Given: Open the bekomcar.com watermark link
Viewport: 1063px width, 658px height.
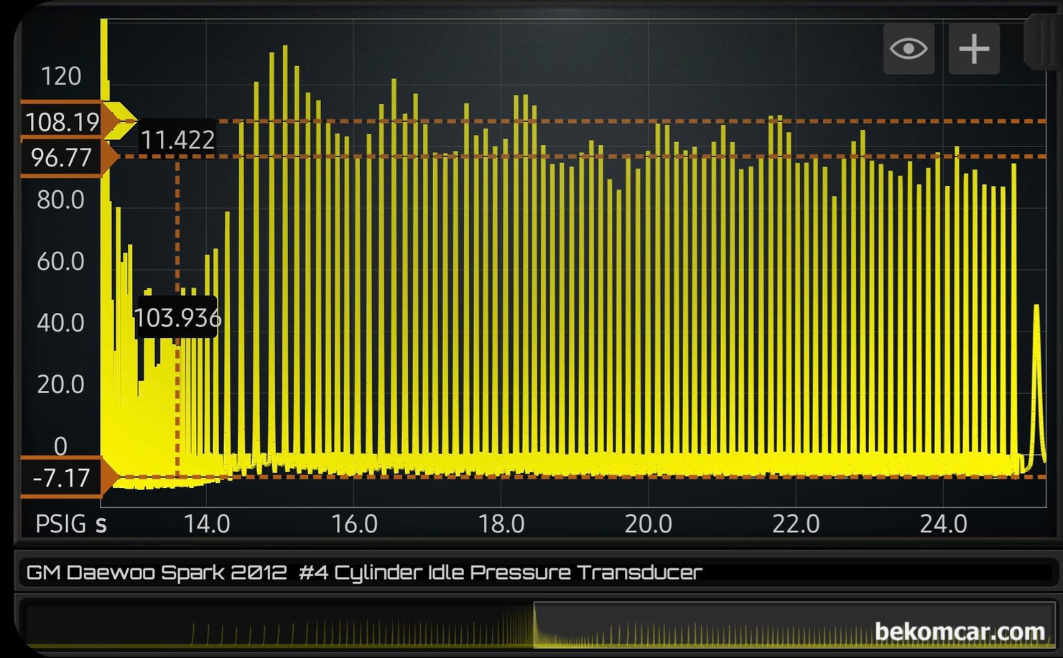Looking at the screenshot, I should click(960, 632).
